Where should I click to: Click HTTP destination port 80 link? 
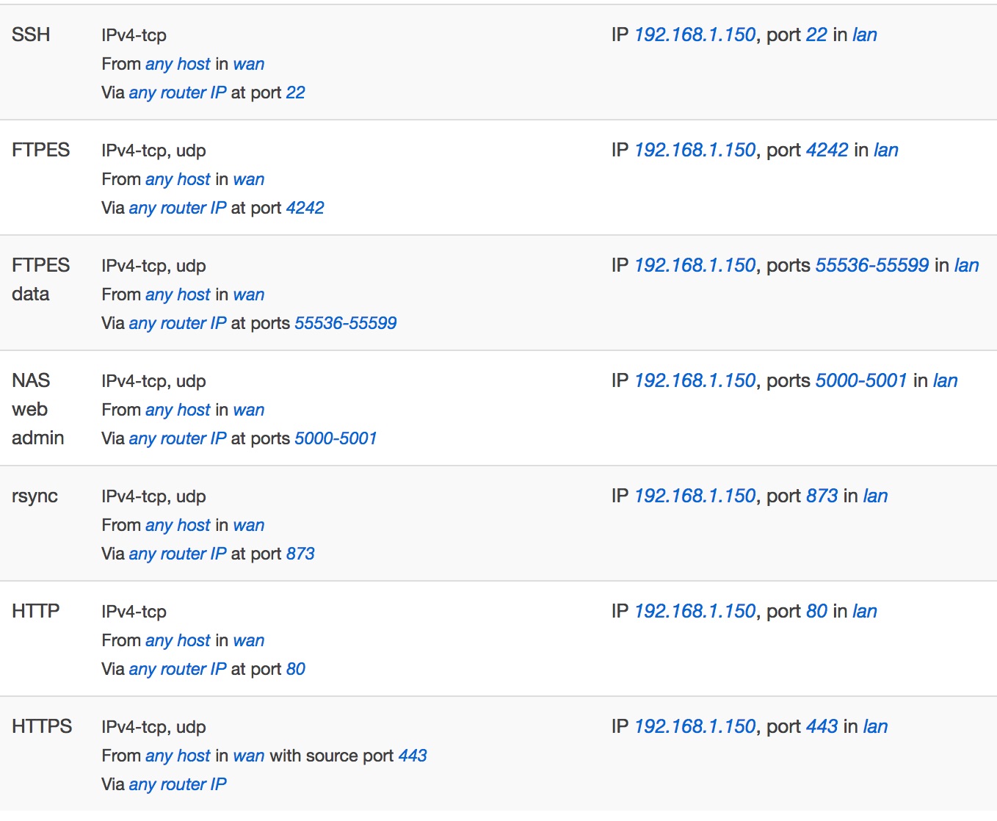pyautogui.click(x=816, y=611)
